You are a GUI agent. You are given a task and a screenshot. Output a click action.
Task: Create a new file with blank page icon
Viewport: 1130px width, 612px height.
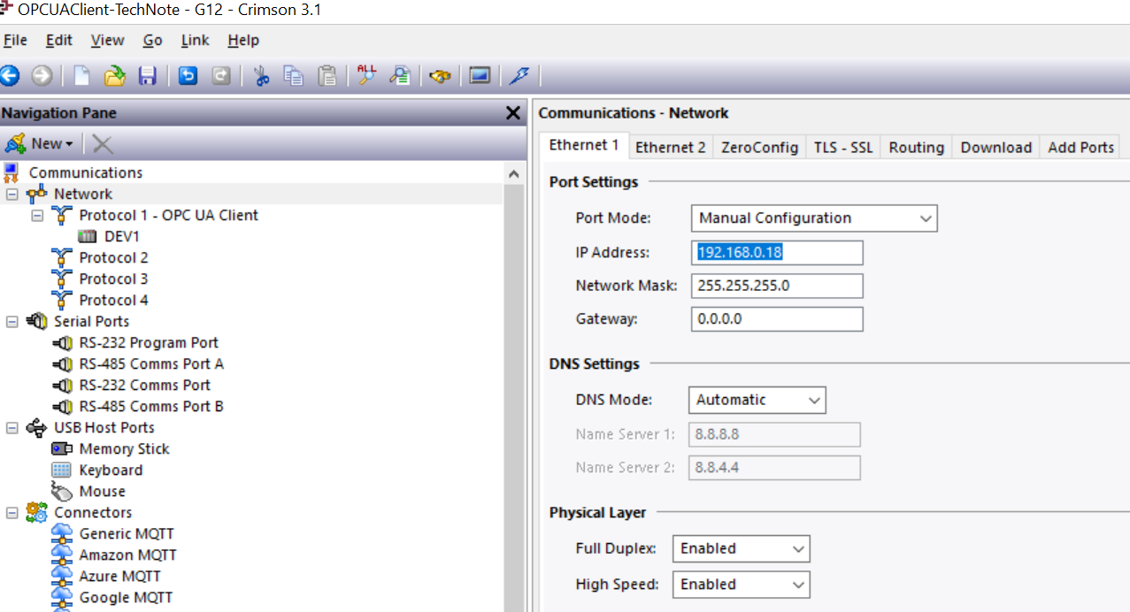click(82, 76)
